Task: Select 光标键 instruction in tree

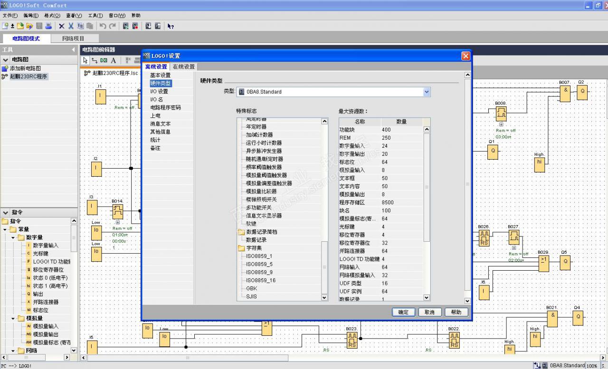Action: (x=40, y=254)
